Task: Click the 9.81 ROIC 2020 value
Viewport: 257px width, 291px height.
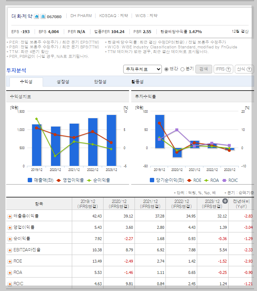Action: tap(129, 284)
